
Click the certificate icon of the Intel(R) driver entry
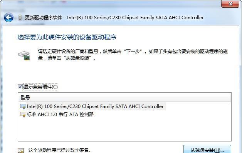(x=23, y=106)
